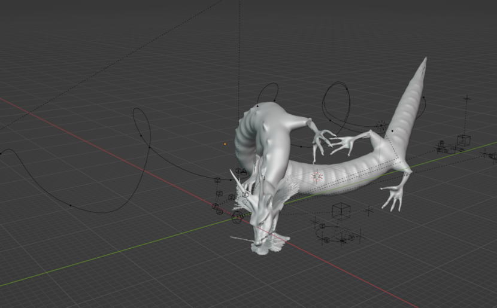Select the plain axes empty at top right
Screen dimensions: 497x308
pos(467,97)
